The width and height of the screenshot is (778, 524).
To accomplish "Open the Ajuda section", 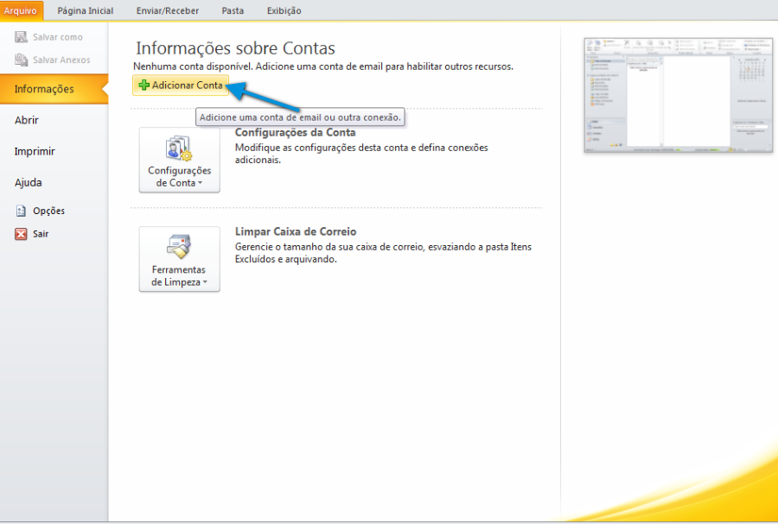I will coord(29,182).
